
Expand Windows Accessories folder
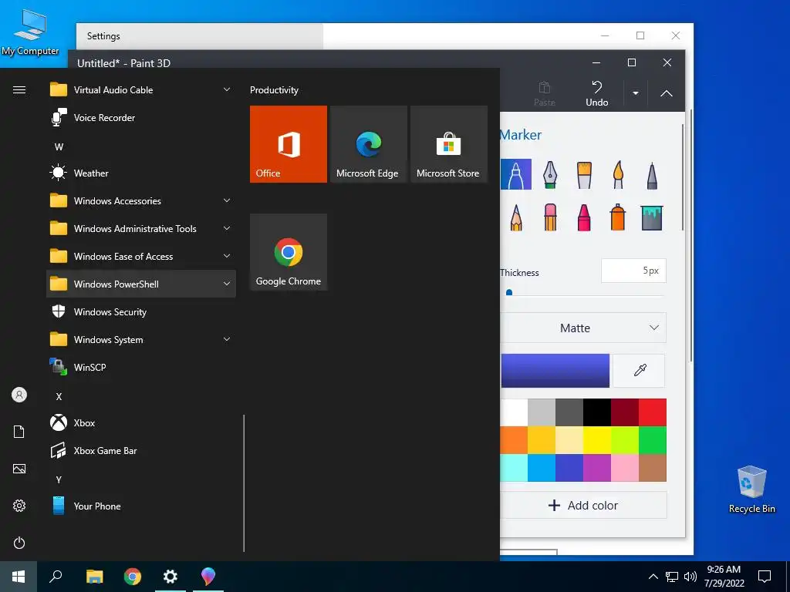(x=141, y=201)
